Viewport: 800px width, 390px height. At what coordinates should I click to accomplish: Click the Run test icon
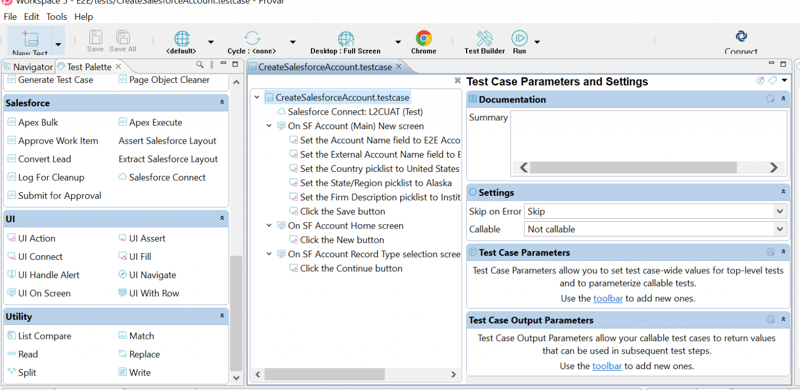click(x=519, y=39)
